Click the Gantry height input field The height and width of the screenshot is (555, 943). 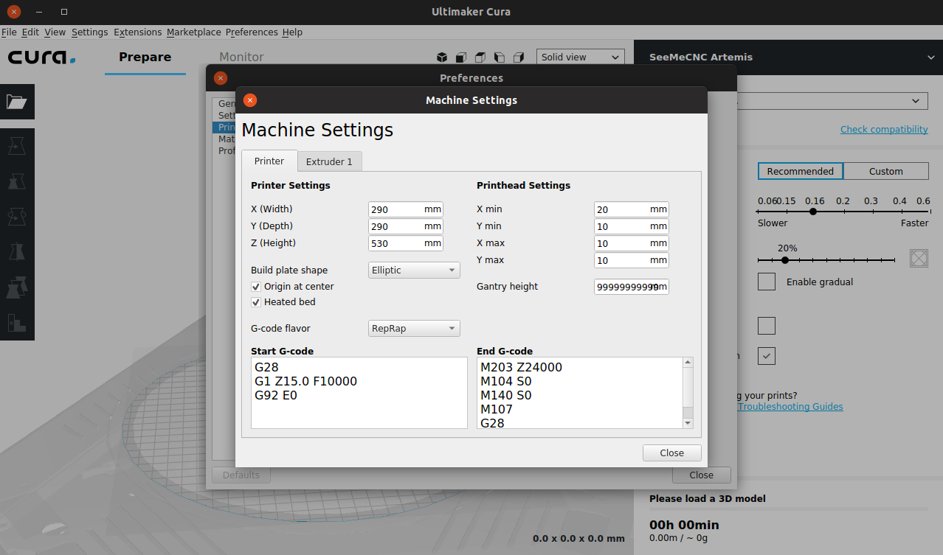coord(632,287)
